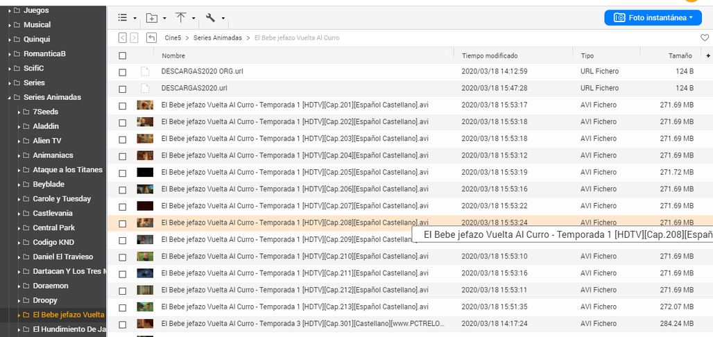Select RomanticaB folder in tree
This screenshot has height=337, width=713.
[x=44, y=53]
